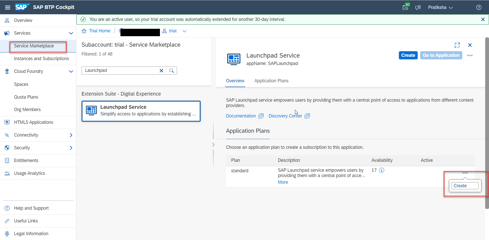Screen dimensions: 489x240
Task: Switch to the Application Plans tab
Action: point(271,81)
